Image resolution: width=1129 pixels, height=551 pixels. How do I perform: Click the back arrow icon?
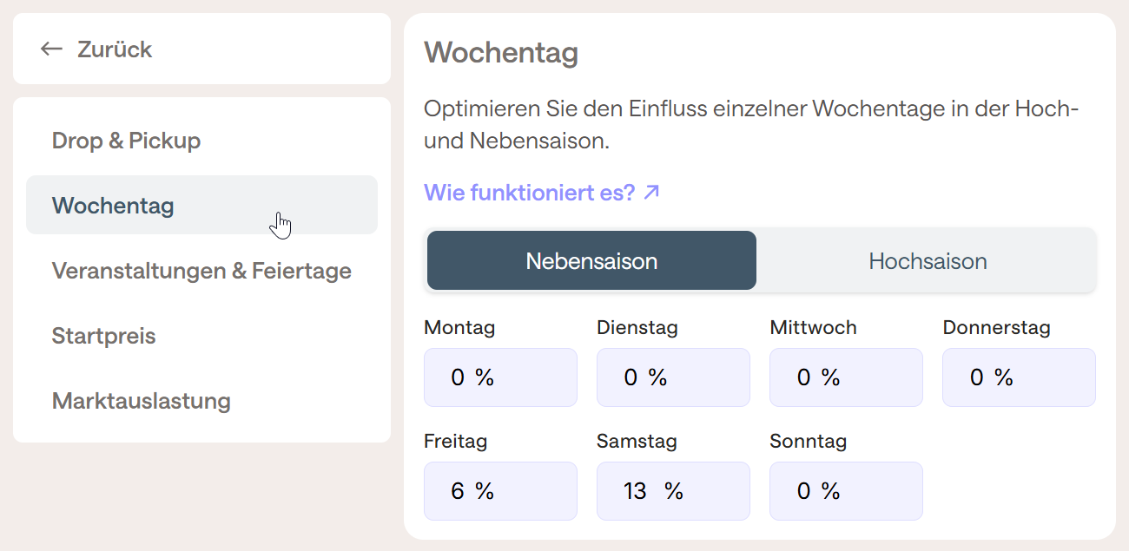[x=51, y=49]
